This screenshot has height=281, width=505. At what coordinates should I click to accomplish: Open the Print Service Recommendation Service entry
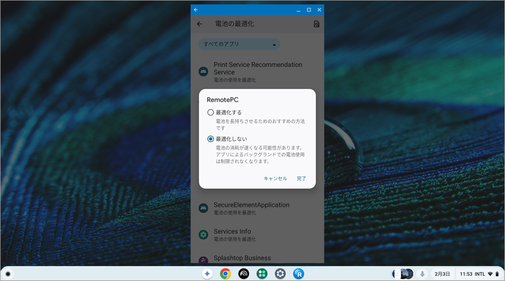coord(257,71)
